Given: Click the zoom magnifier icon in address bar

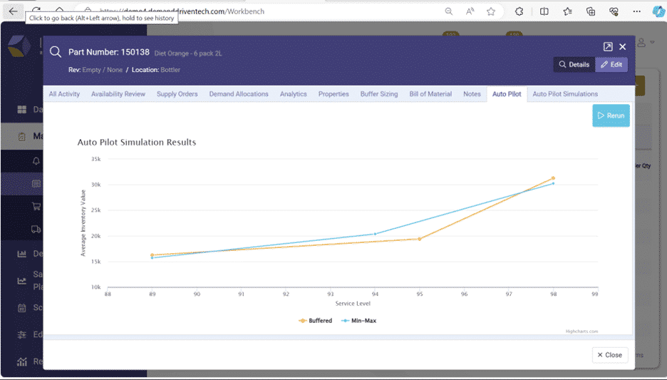Looking at the screenshot, I should 448,11.
